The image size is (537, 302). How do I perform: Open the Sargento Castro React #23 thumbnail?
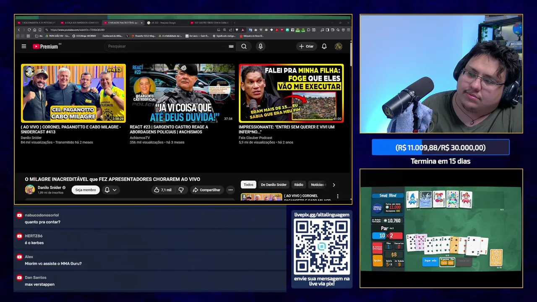click(182, 93)
